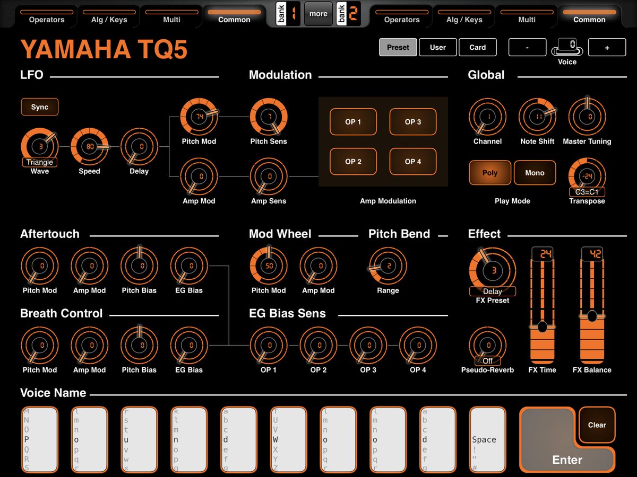Viewport: 637px width, 477px height.
Task: Click the Pseudo-Reverb knob set to Off
Action: tap(487, 346)
